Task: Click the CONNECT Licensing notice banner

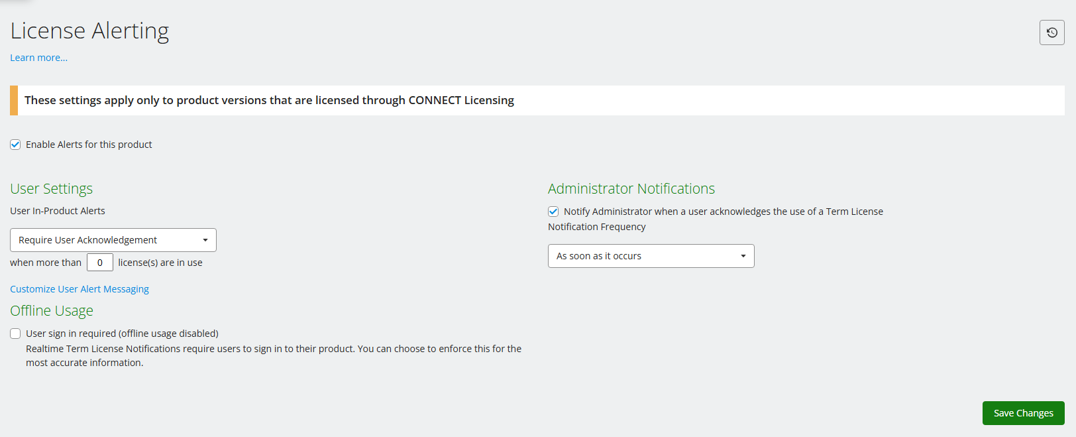Action: pyautogui.click(x=269, y=100)
